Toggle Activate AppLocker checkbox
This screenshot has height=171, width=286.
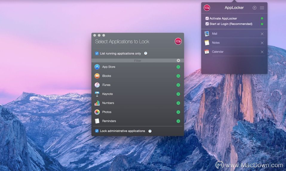(207, 18)
